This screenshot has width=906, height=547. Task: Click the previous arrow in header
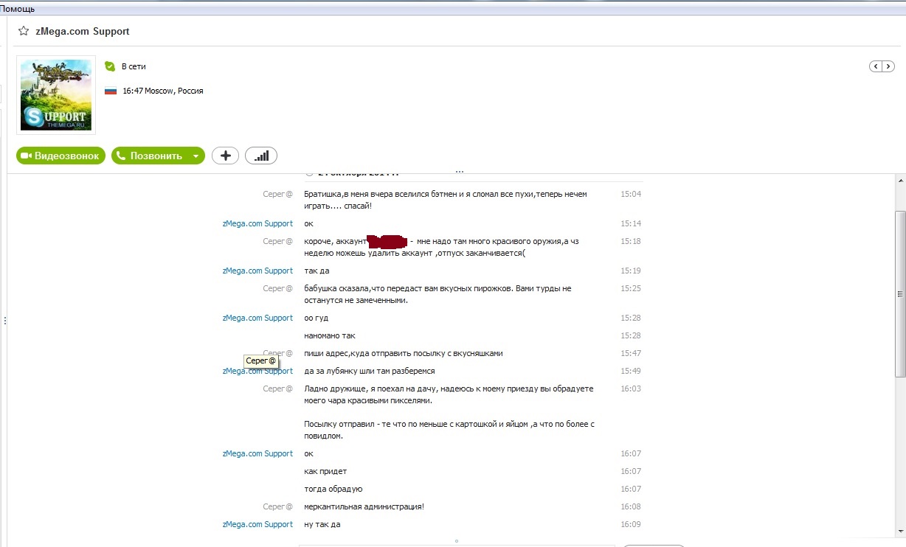coord(876,66)
